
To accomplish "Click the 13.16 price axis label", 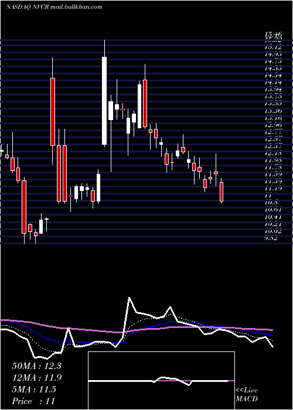I will (273, 118).
